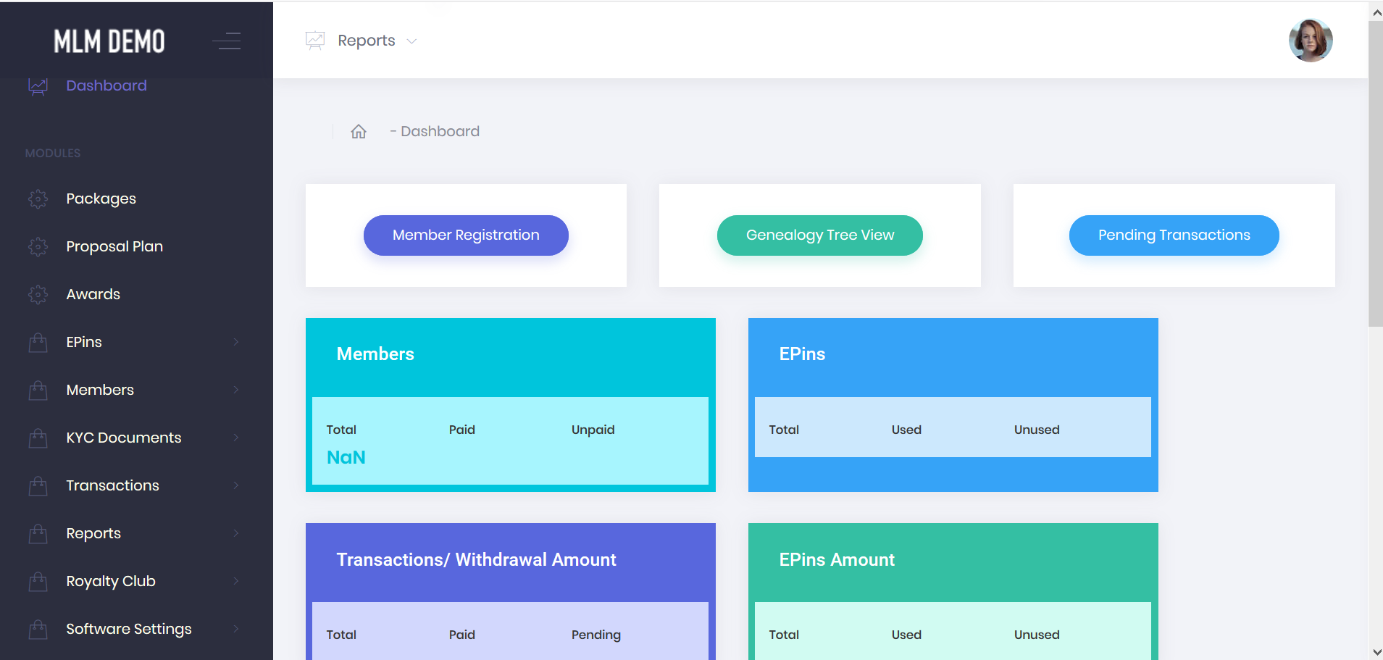Image resolution: width=1383 pixels, height=660 pixels.
Task: Click the bag icon beside KYC Documents
Action: pyautogui.click(x=38, y=438)
